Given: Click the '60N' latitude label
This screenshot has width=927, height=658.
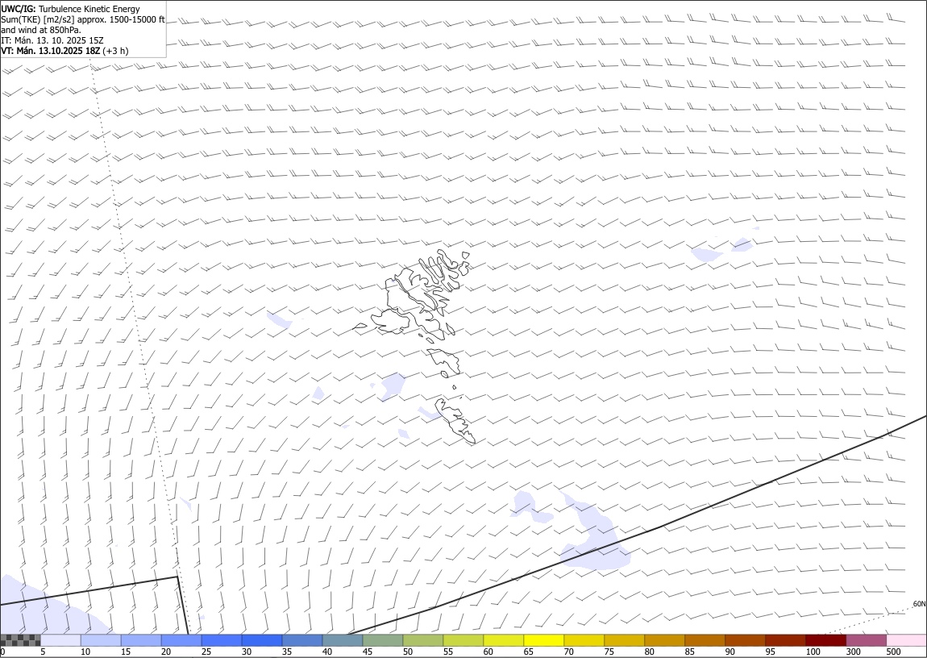Looking at the screenshot, I should click(919, 604).
